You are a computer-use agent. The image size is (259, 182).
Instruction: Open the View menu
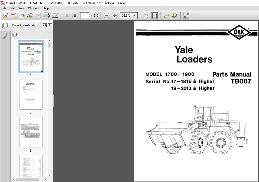(21, 8)
